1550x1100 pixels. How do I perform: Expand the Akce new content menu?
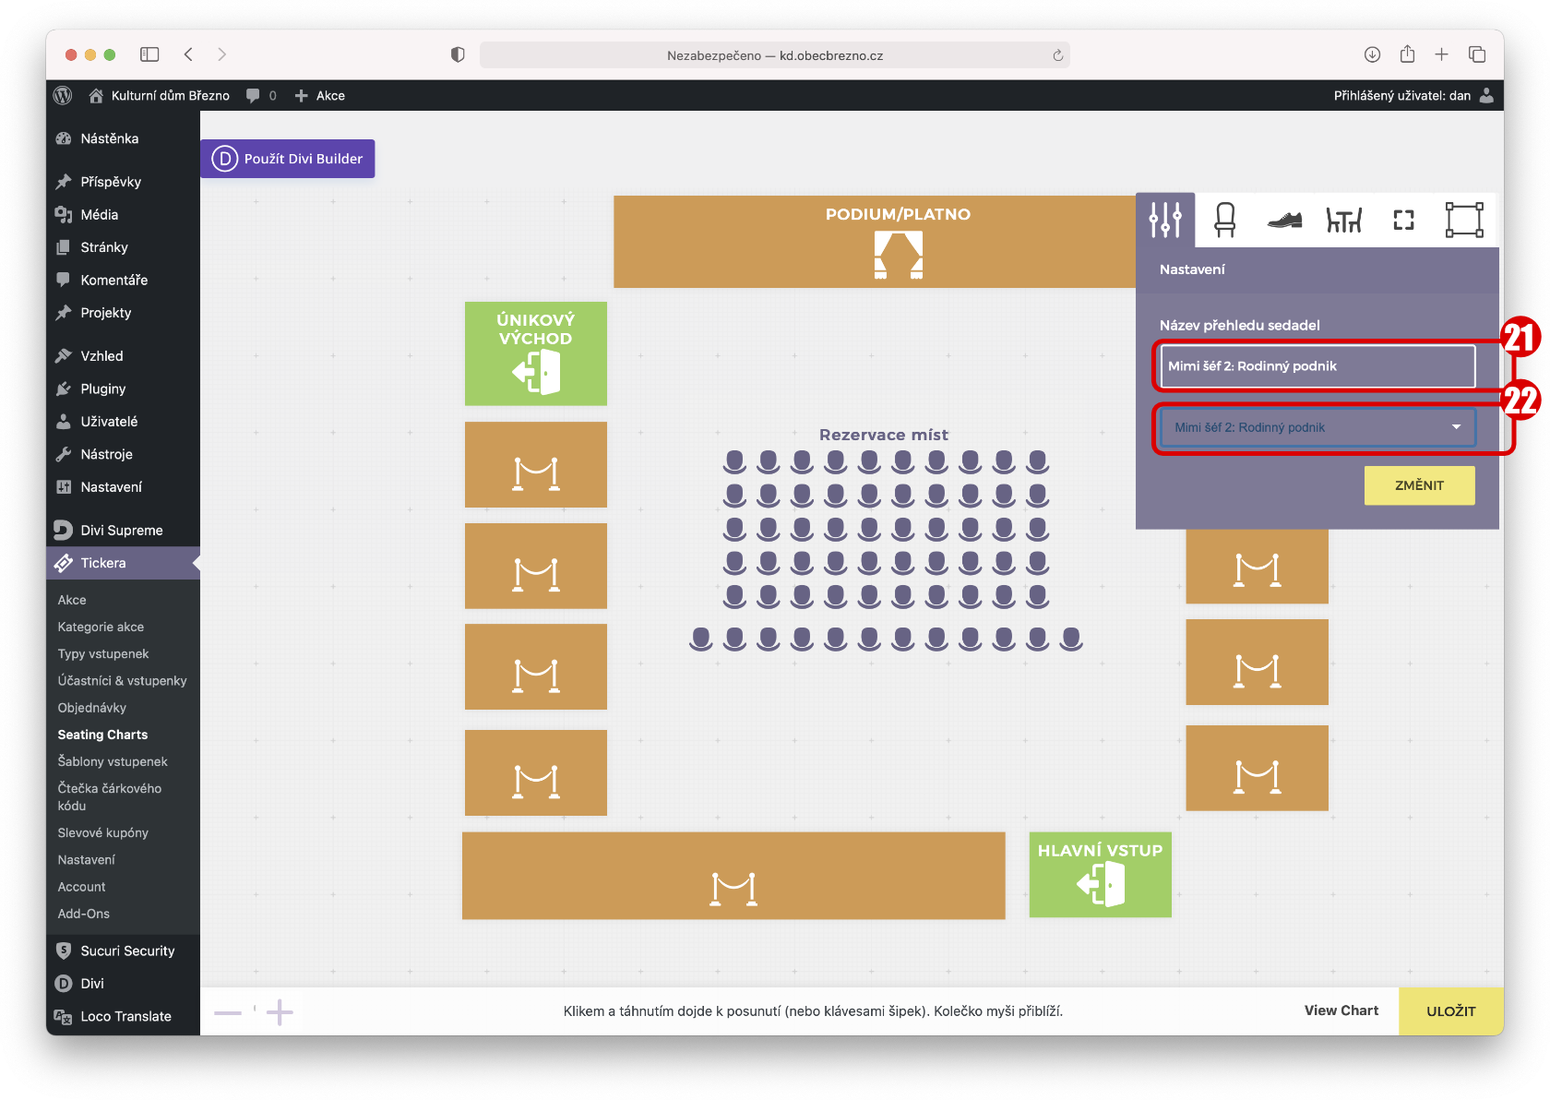coord(319,96)
